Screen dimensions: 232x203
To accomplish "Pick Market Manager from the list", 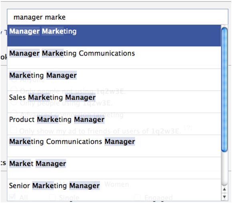I will [114, 168].
